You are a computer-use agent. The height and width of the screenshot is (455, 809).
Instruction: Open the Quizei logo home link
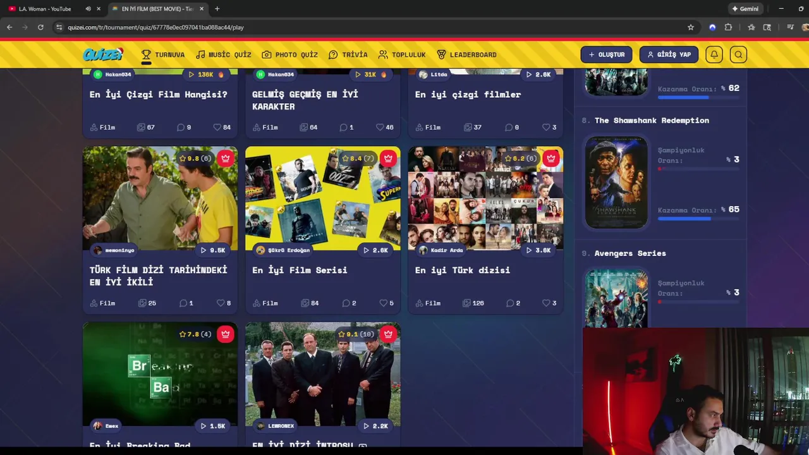[x=103, y=54]
